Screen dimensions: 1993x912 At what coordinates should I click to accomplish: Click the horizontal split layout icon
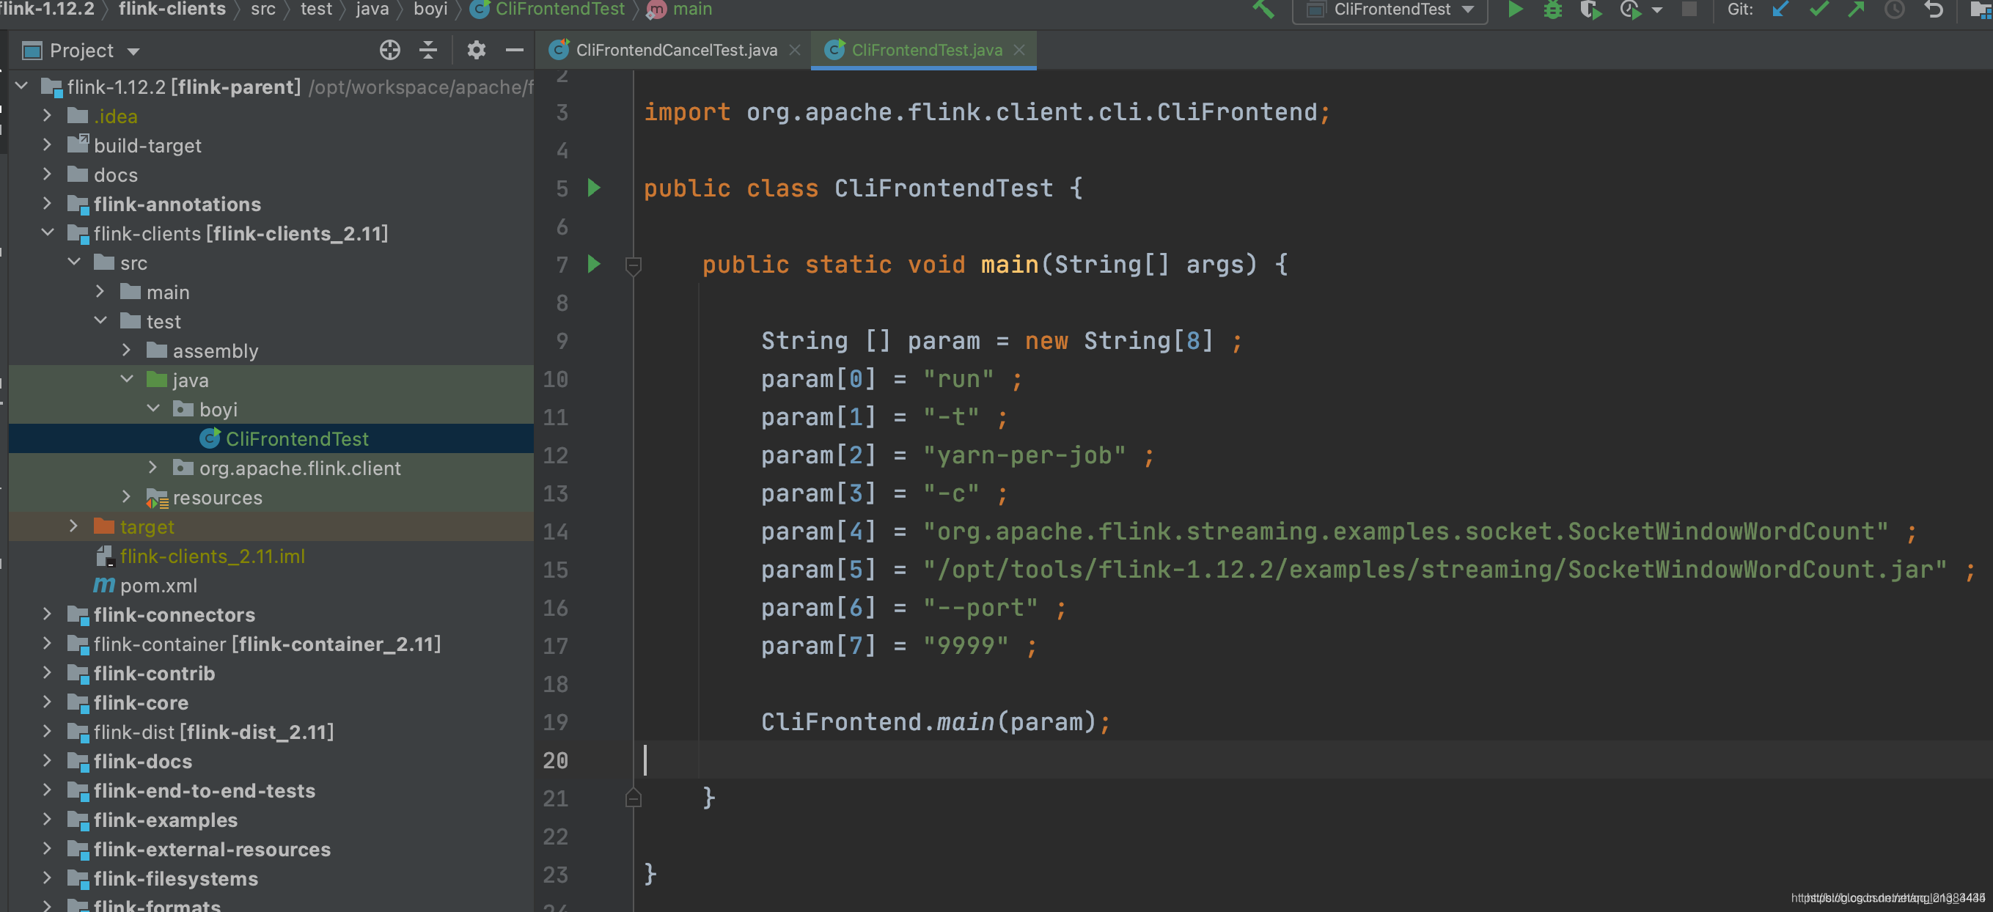[x=428, y=51]
